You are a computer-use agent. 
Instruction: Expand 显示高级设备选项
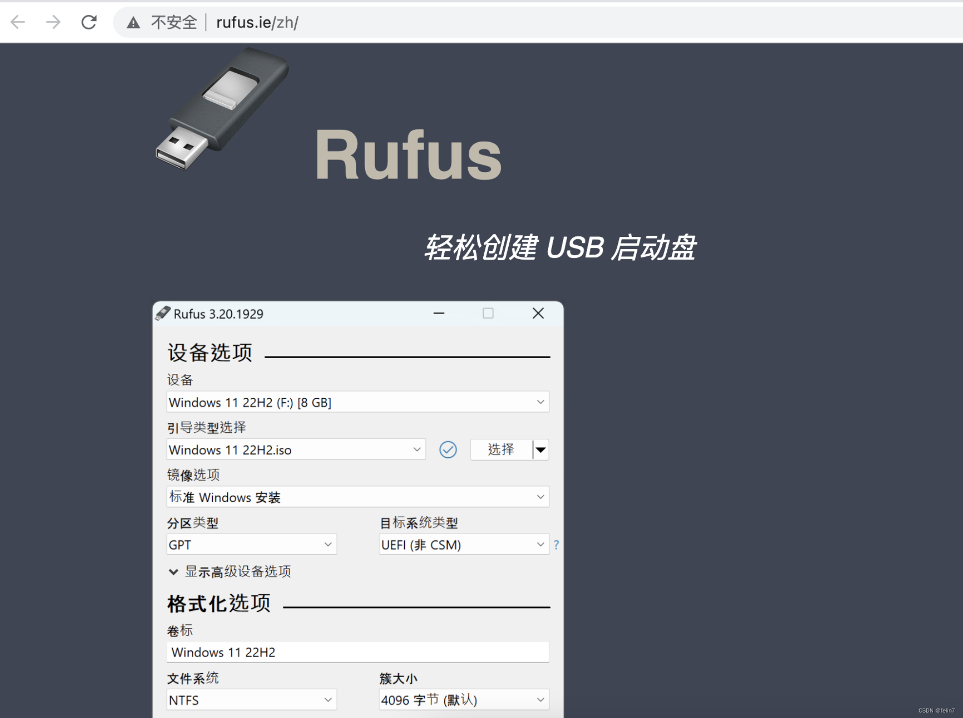click(x=230, y=571)
